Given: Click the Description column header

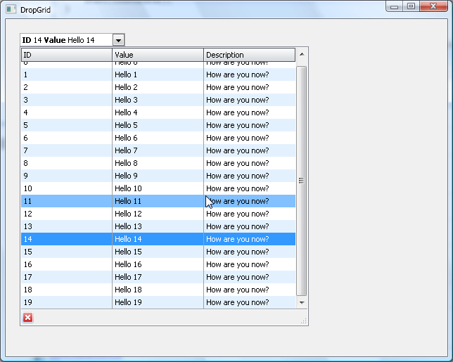Looking at the screenshot, I should coord(249,55).
